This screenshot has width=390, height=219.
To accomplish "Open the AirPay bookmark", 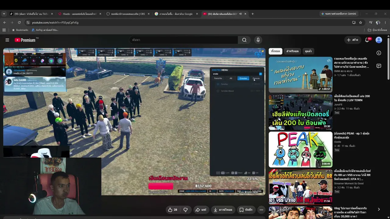I will point(45,30).
